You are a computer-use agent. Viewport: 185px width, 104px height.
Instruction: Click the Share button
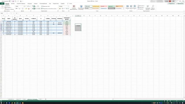click(171, 3)
